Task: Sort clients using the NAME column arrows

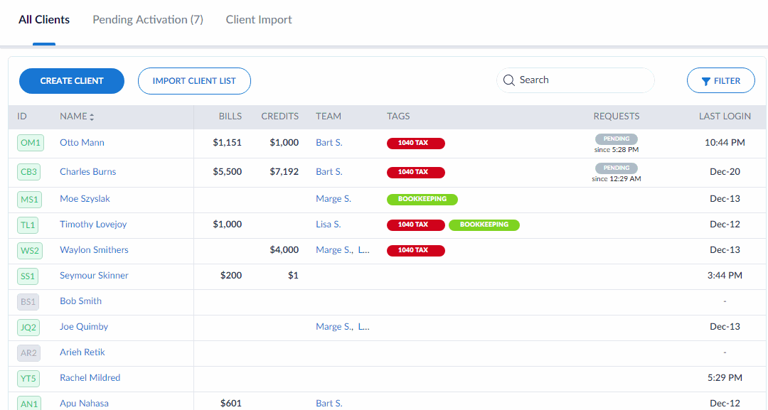Action: 92,117
